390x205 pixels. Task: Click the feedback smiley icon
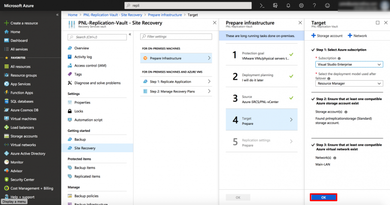pyautogui.click(x=328, y=6)
